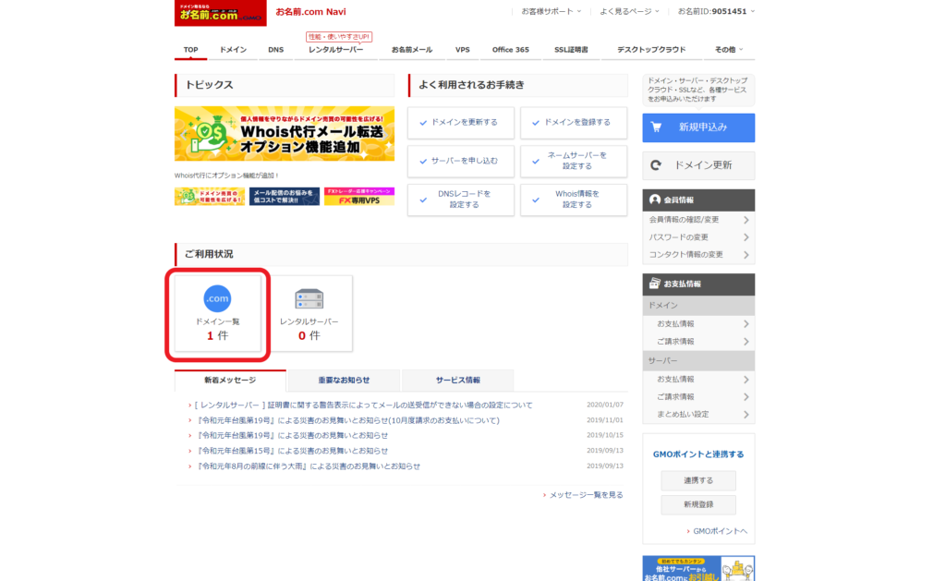946x581 pixels.
Task: Open the ドメイン一覧 card with .com icon
Action: 218,314
